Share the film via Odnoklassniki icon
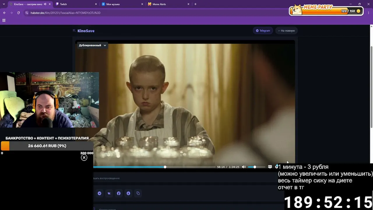Image resolution: width=373 pixels, height=210 pixels. point(129,193)
